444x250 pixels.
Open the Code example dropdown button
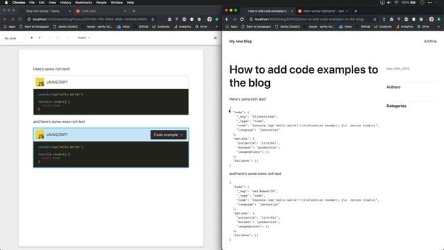click(x=168, y=135)
